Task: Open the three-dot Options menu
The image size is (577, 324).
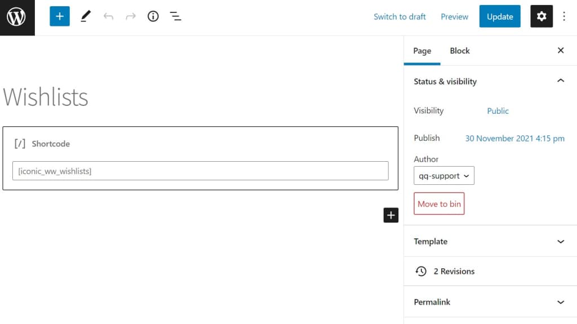Action: tap(563, 16)
